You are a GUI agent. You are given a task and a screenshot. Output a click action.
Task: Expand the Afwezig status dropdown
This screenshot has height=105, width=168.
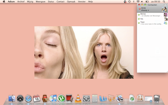(145, 10)
